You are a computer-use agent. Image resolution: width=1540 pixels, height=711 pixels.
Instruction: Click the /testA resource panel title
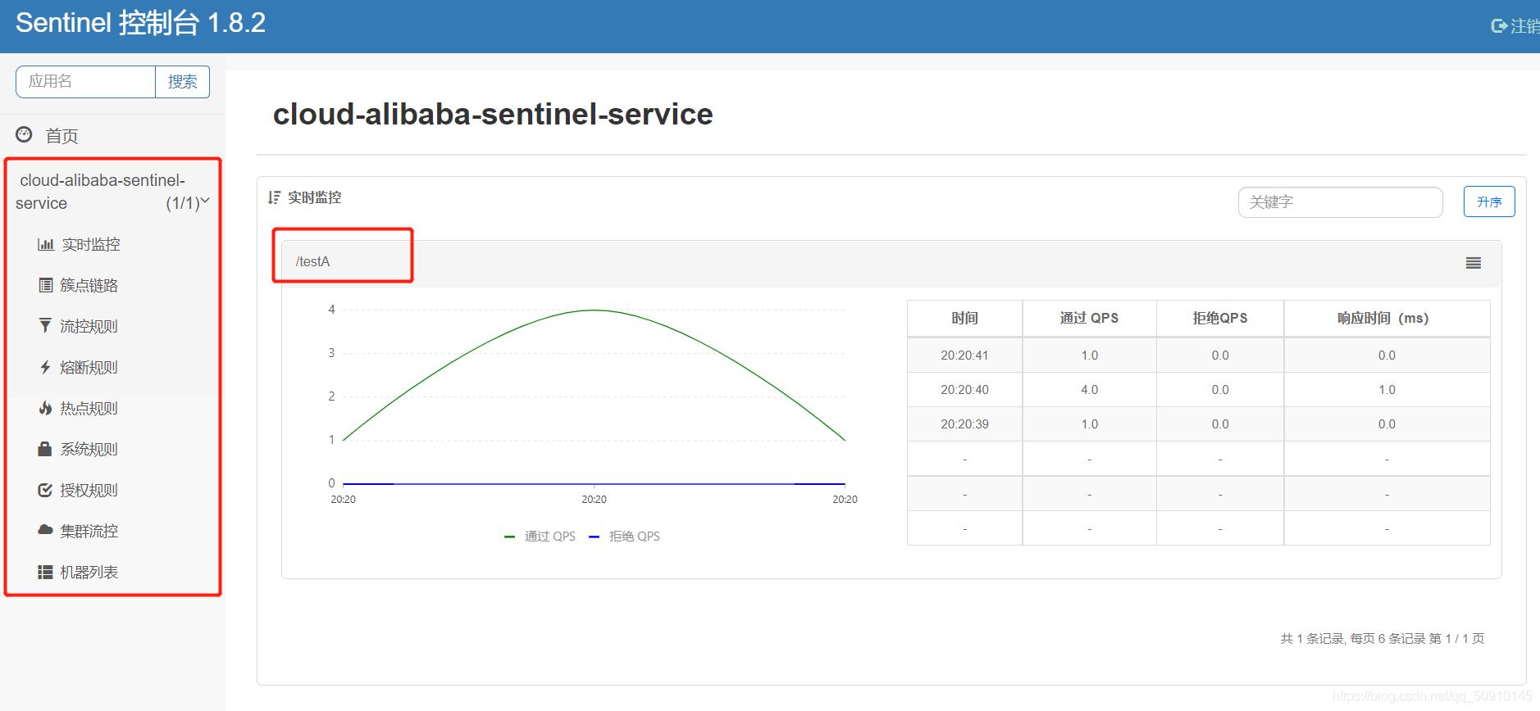tap(312, 261)
